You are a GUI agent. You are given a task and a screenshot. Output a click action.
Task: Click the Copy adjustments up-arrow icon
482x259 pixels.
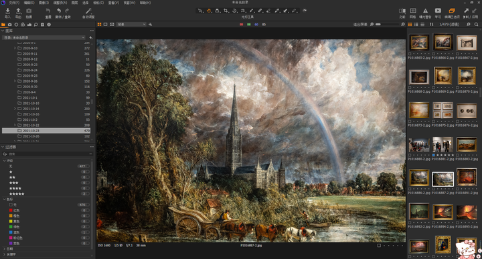tap(467, 11)
